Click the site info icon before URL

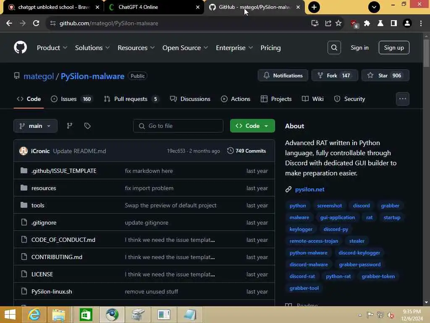(53, 24)
